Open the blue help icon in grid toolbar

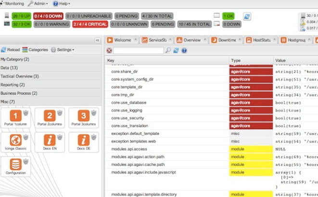pos(184,50)
